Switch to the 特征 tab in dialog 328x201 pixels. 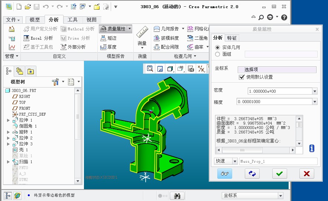232,38
